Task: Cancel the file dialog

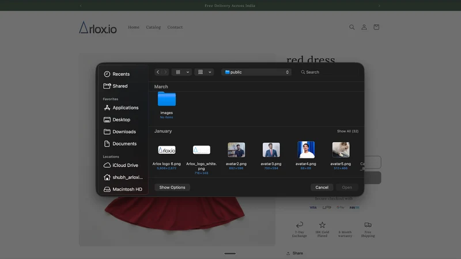Action: pyautogui.click(x=322, y=188)
